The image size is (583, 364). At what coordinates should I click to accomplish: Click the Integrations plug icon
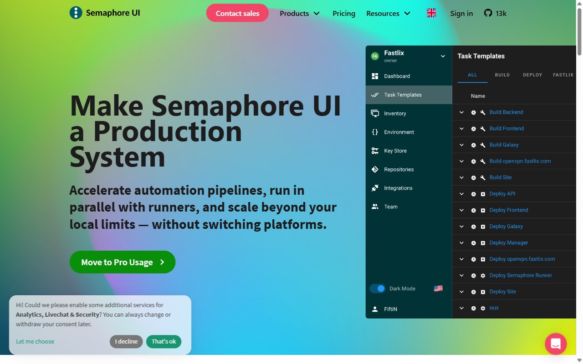(x=375, y=188)
